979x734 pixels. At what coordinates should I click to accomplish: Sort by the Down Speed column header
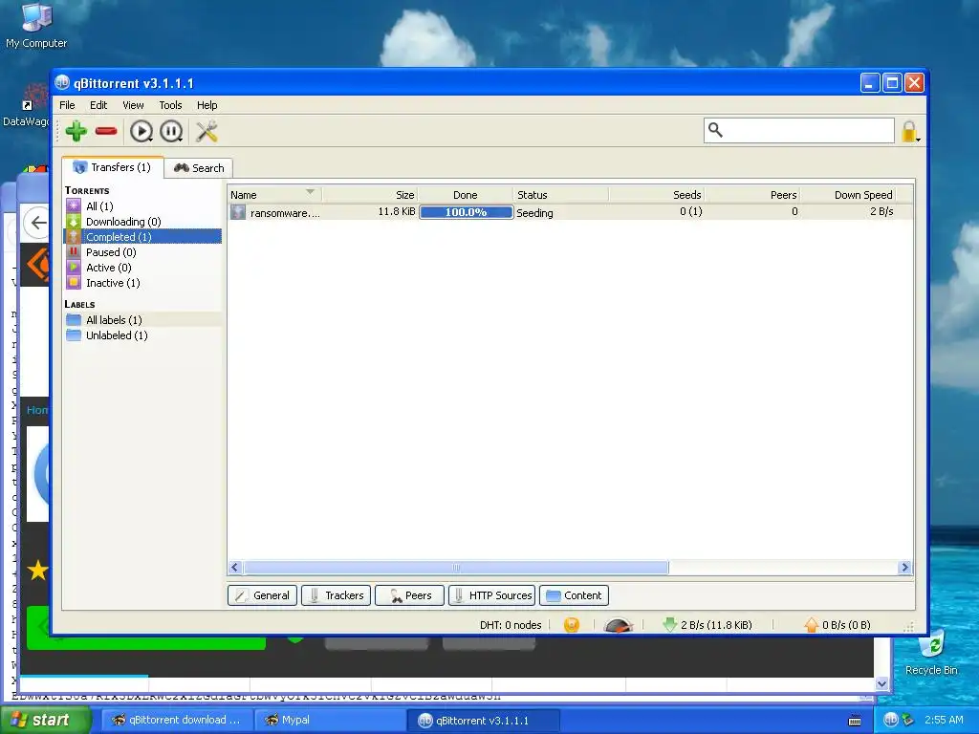click(848, 195)
